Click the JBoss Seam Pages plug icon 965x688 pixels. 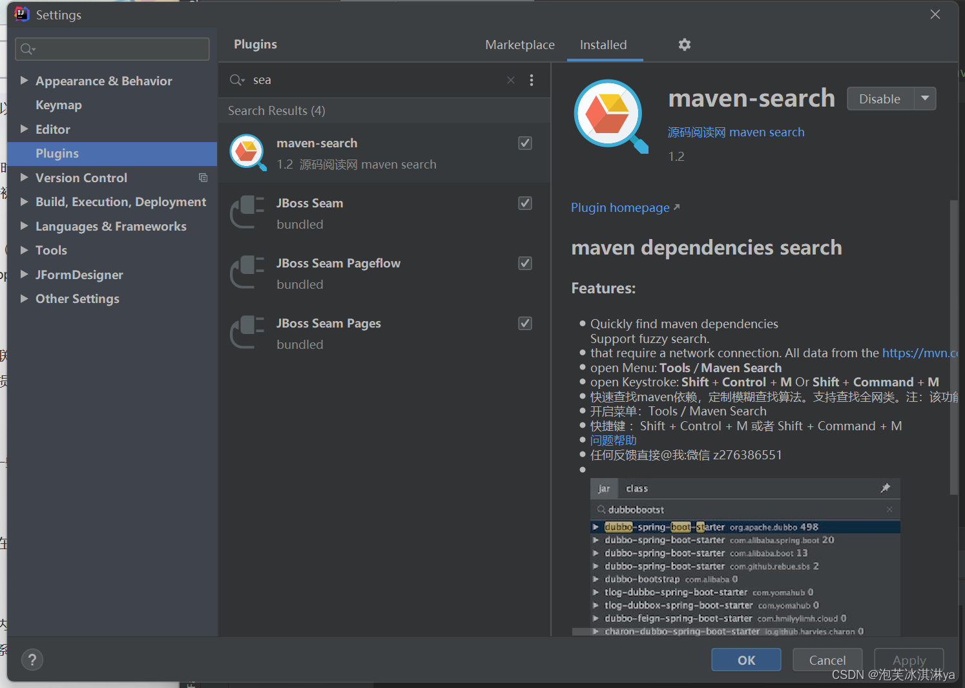click(x=247, y=333)
